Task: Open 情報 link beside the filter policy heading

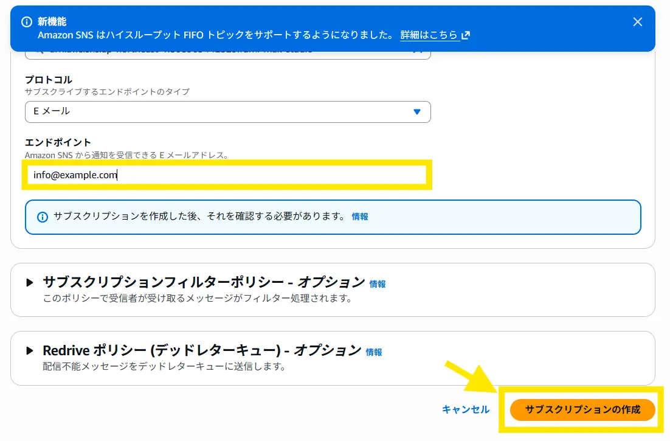Action: [x=378, y=284]
